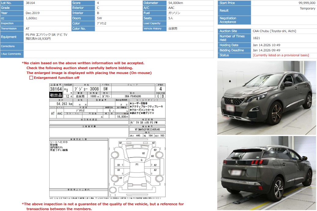This screenshot has height=211, width=317.
Task: Click the car name 'プジョー 3008' on the sheet
Action: pos(87,89)
